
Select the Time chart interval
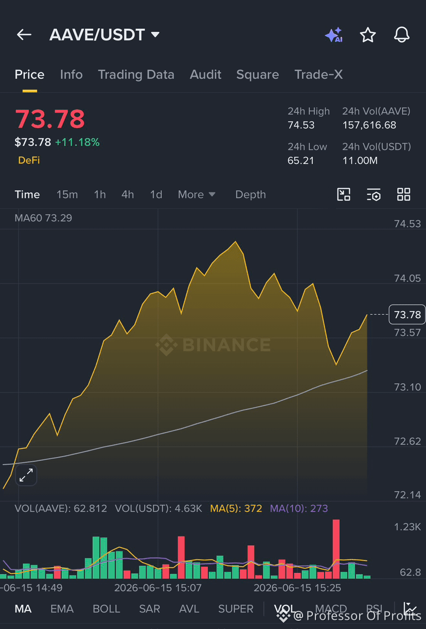[x=27, y=194]
